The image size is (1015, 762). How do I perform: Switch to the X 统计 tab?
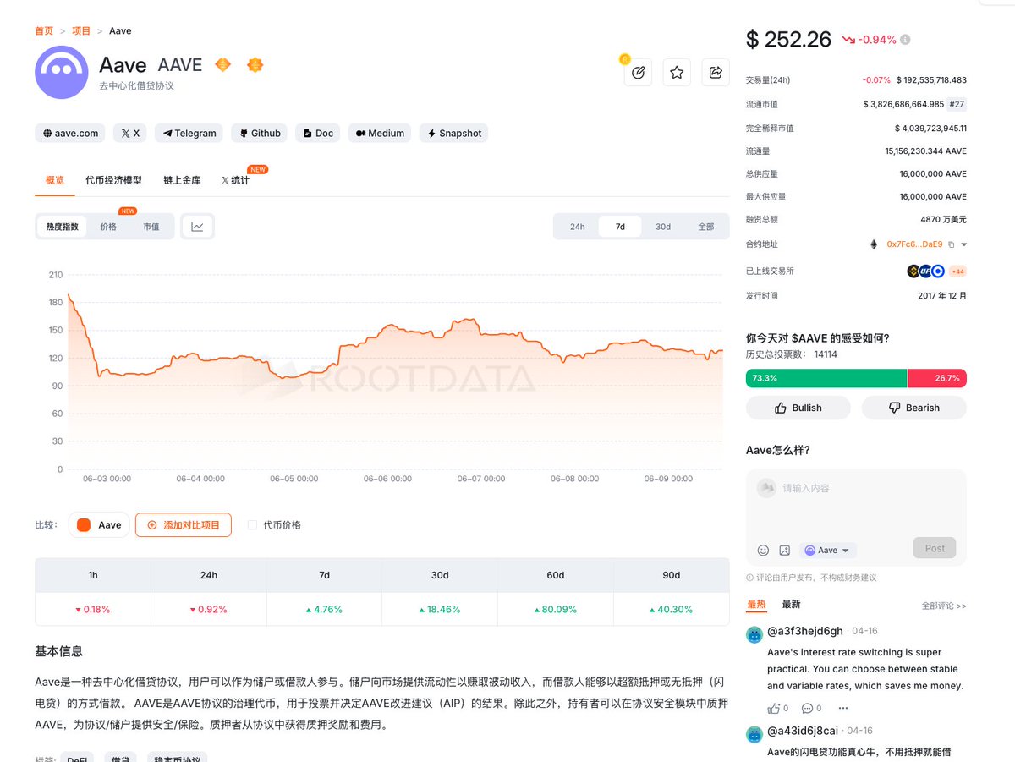pos(235,180)
